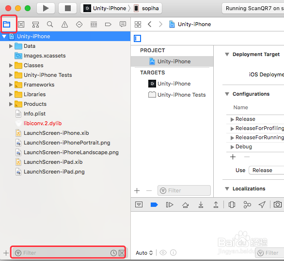This screenshot has width=284, height=261.
Task: Expand the Products group
Action: pos(11,104)
